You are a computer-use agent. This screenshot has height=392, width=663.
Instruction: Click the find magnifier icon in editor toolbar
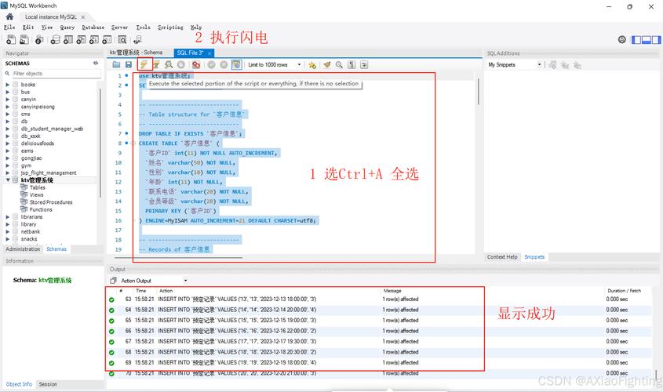point(339,64)
